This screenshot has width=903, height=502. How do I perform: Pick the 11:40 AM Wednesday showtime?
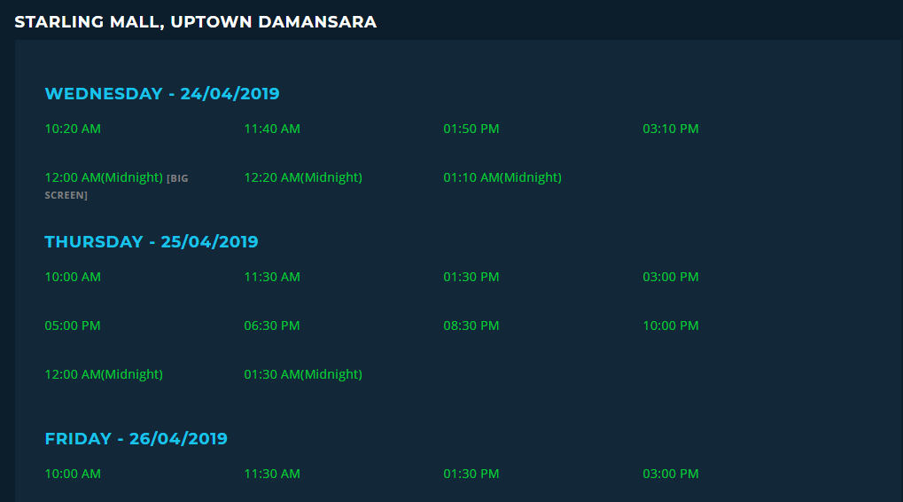272,129
